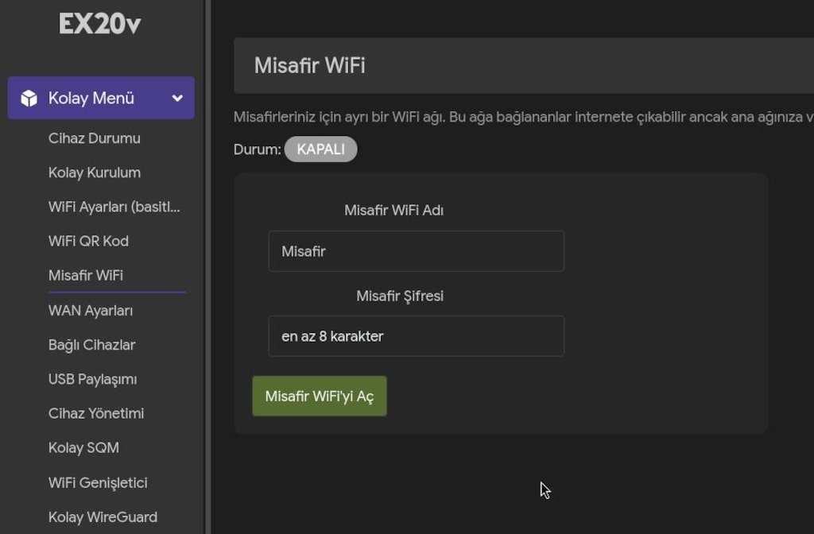Open WiFi Ayarları (basitleştirilmiş) menu item
Screen dimensions: 814x534
[114, 207]
